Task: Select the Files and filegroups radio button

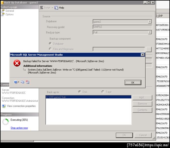Action: [50, 49]
